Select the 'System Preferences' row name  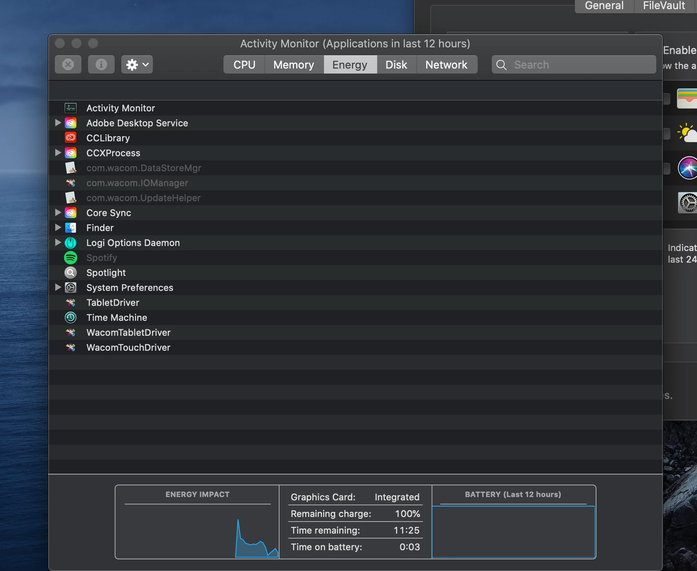point(130,288)
